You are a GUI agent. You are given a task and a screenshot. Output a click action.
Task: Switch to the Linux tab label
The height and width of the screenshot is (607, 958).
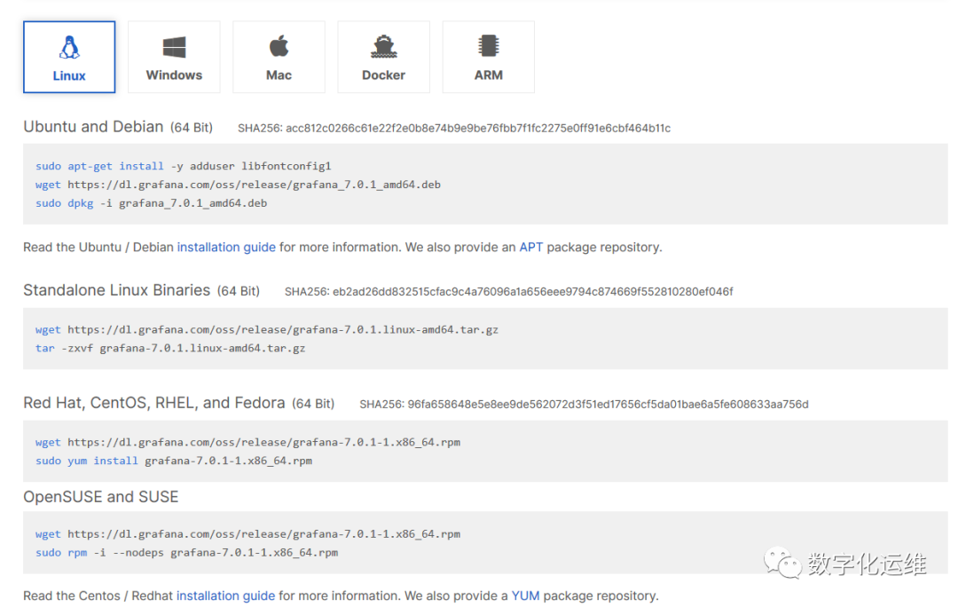(x=69, y=75)
